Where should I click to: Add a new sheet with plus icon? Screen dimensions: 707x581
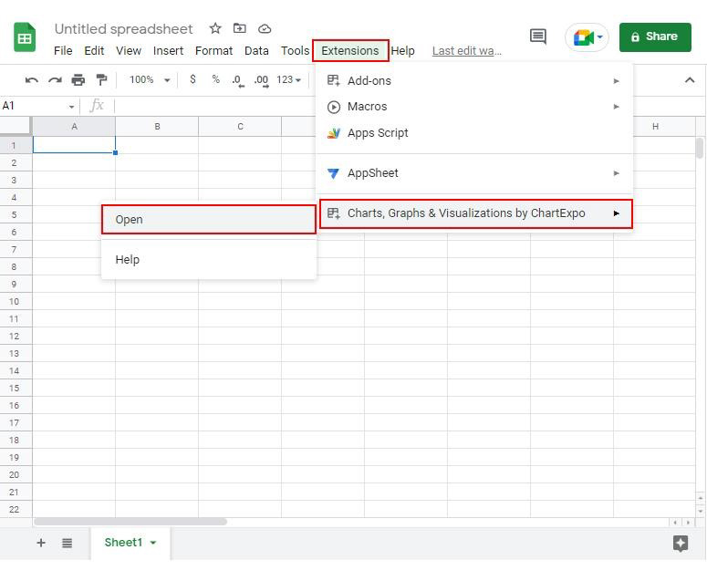click(x=40, y=543)
